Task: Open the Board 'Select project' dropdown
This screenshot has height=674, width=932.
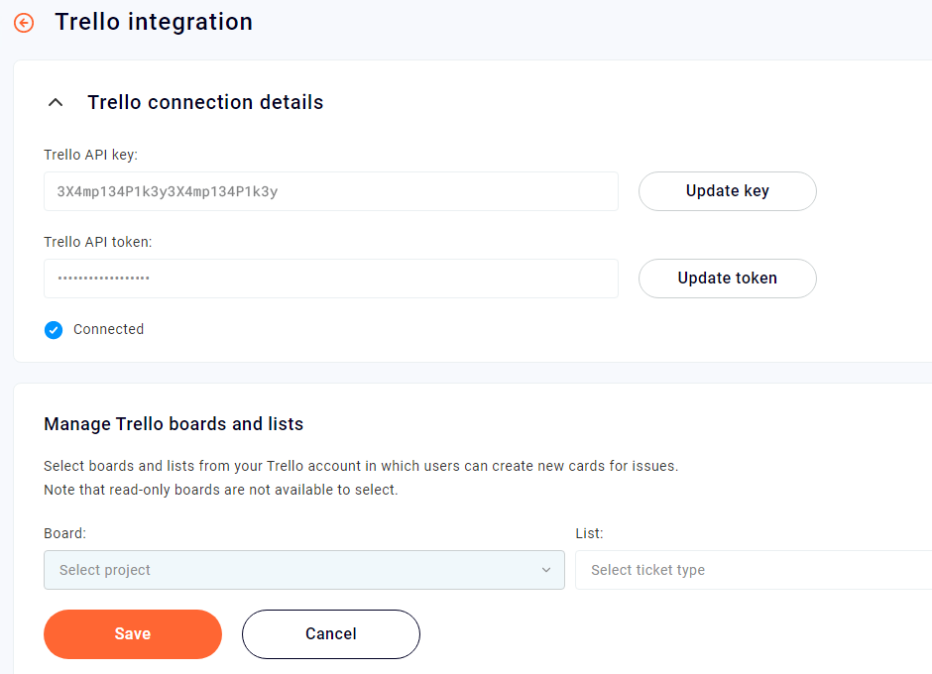Action: click(x=304, y=570)
